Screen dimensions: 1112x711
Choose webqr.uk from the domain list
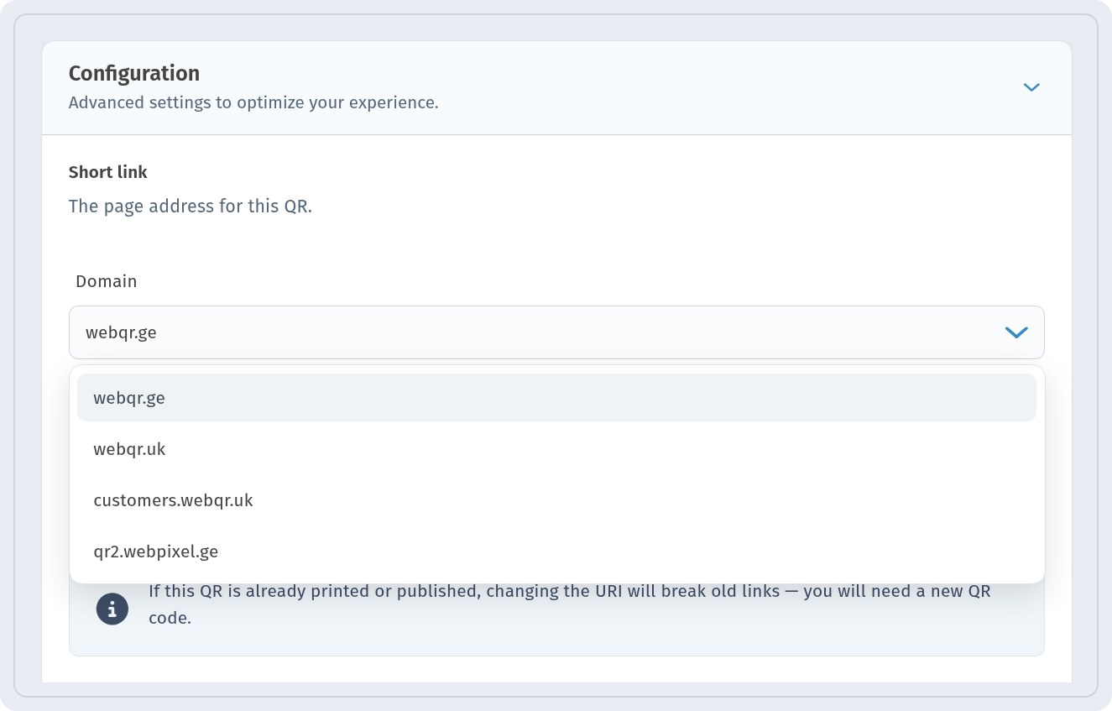(x=556, y=449)
